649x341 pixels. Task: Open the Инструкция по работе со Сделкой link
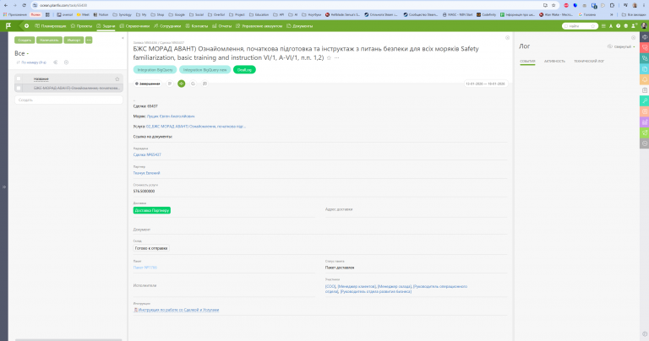tap(177, 310)
